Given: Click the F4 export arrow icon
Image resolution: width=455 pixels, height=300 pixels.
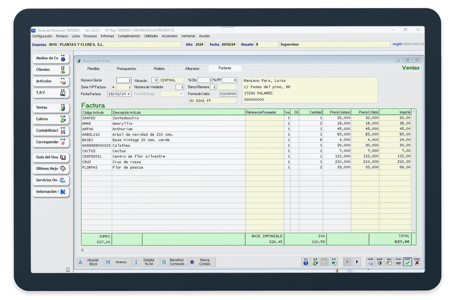Looking at the screenshot, I should click(334, 262).
